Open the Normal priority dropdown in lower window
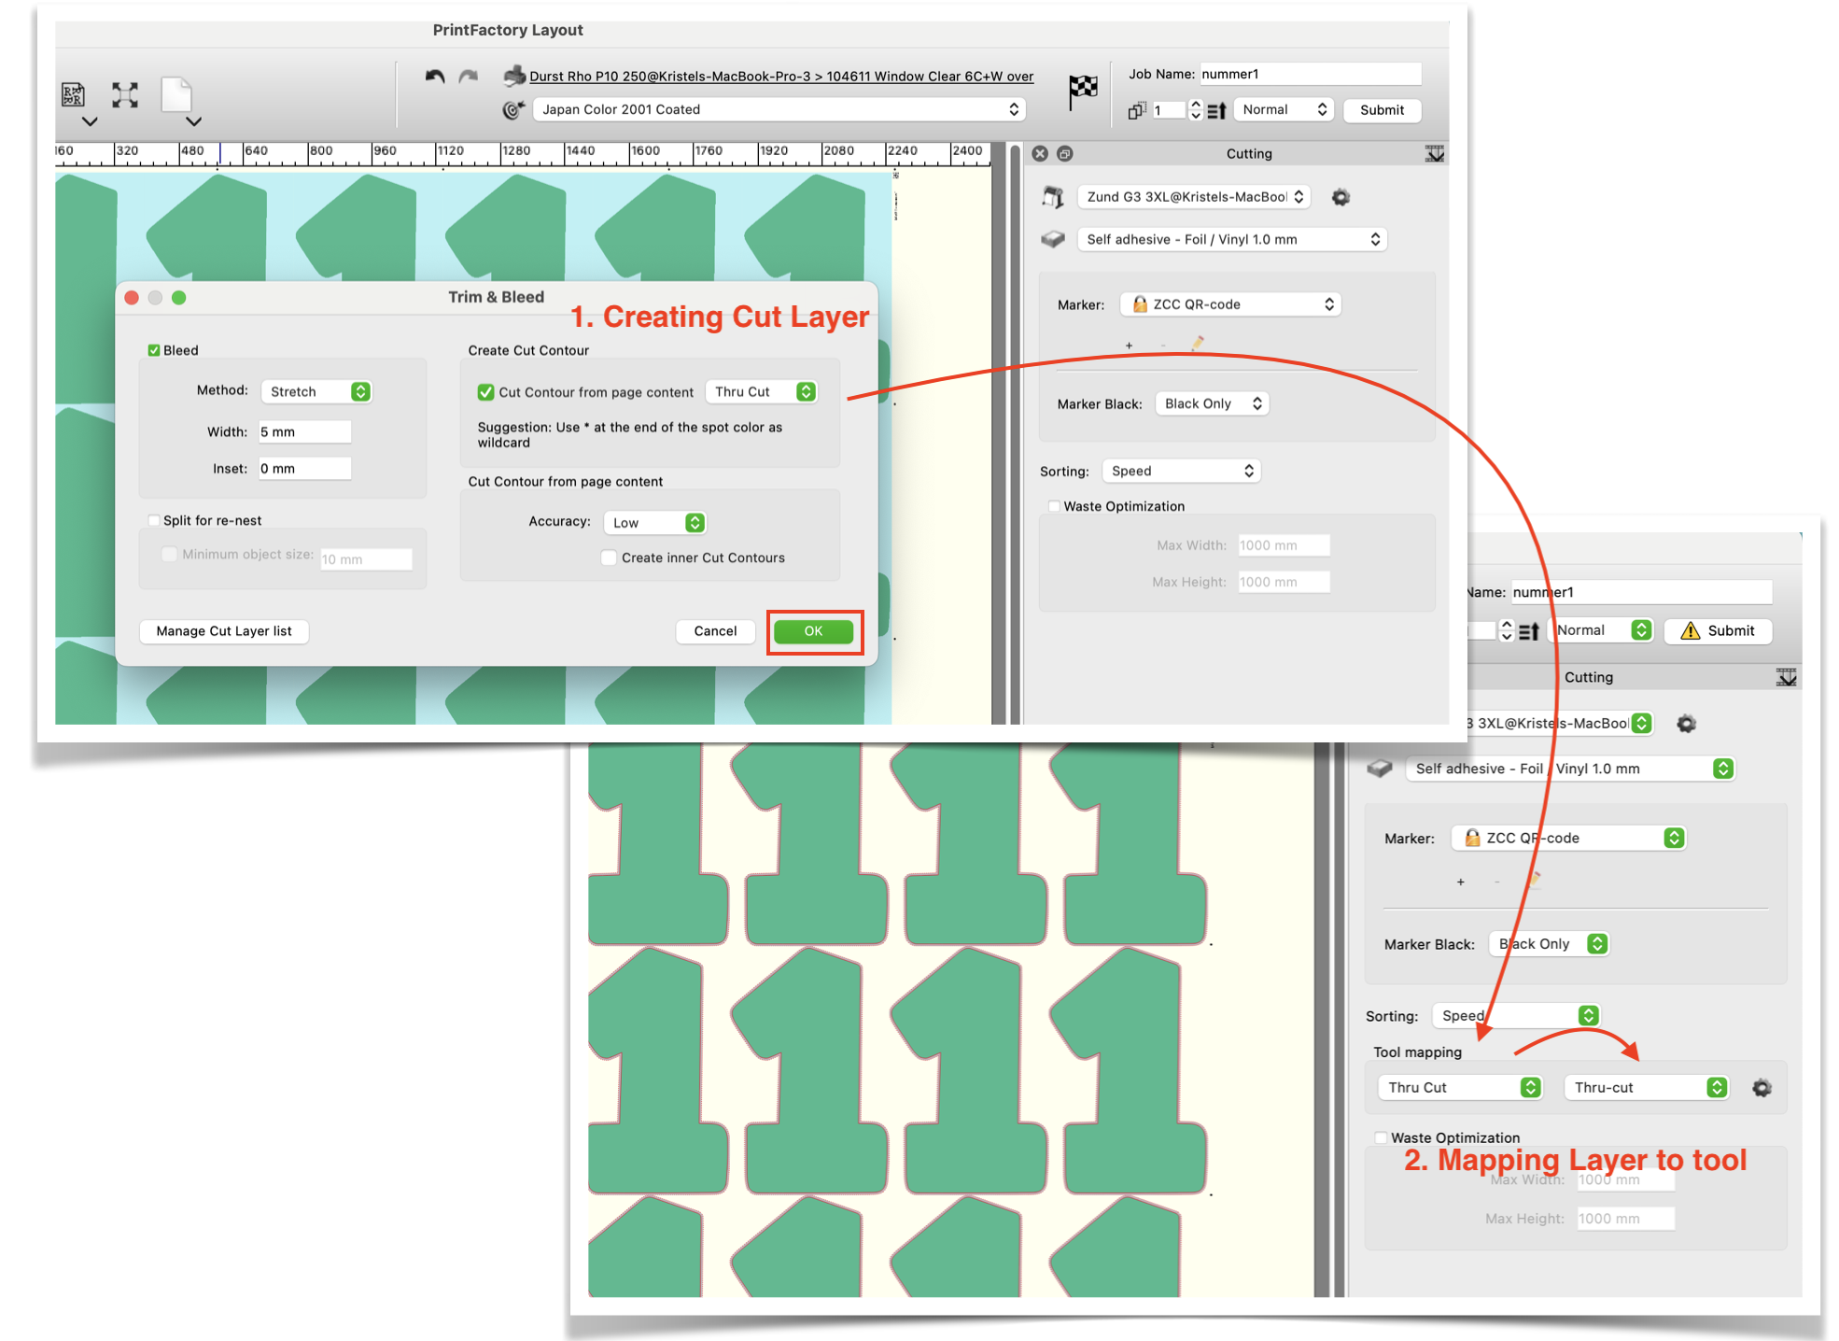The height and width of the screenshot is (1341, 1839). pos(1600,630)
